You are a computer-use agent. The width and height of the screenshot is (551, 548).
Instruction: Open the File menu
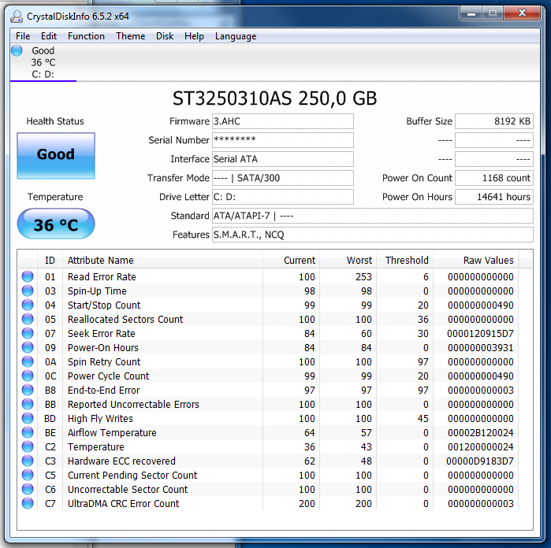[23, 36]
